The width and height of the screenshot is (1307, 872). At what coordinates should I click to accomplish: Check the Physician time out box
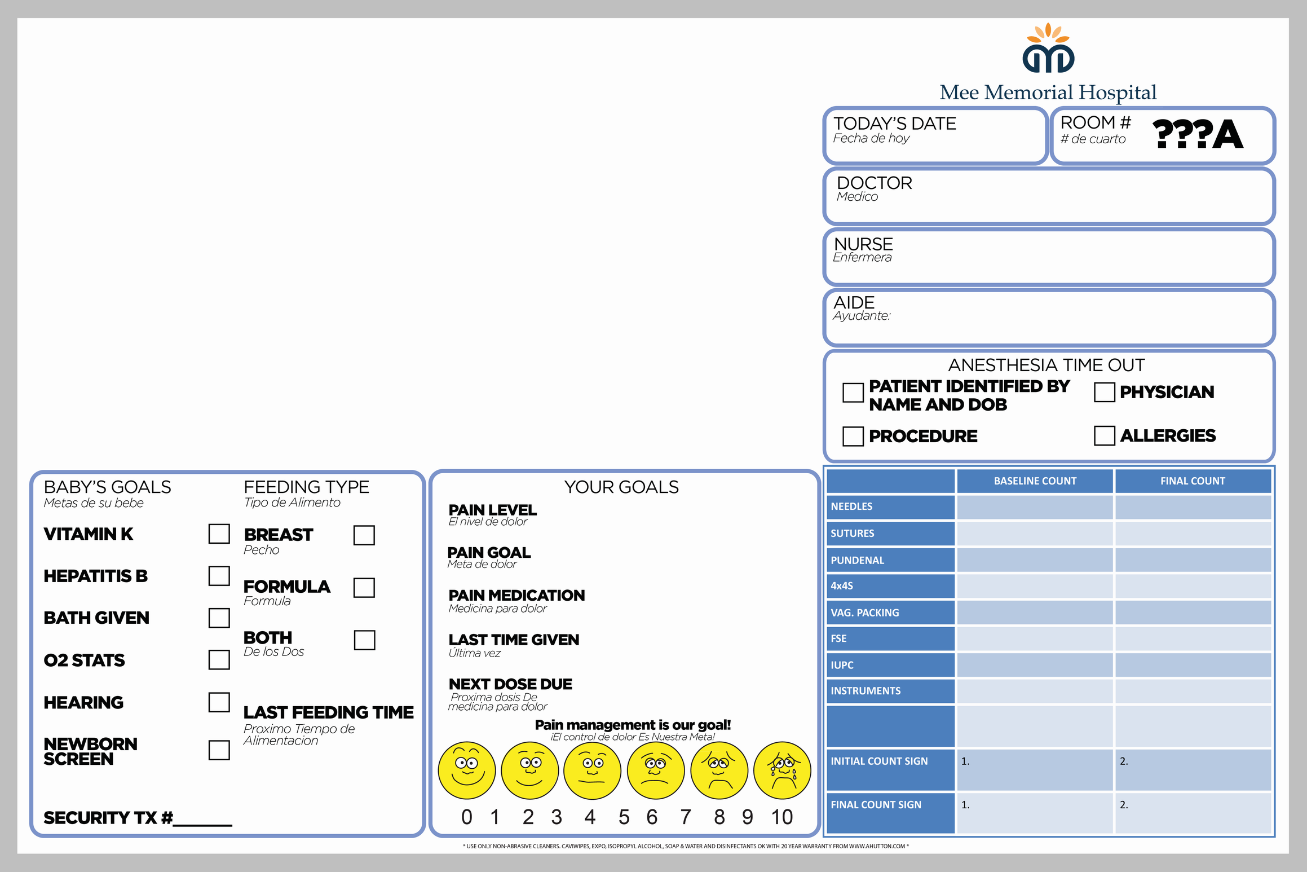tap(1104, 392)
